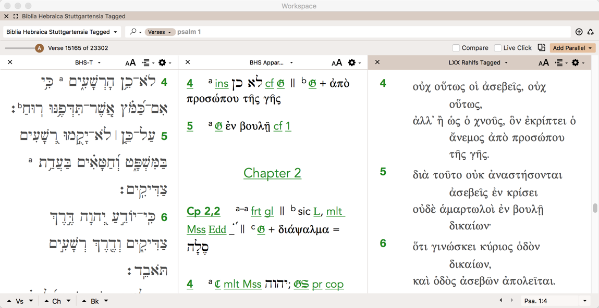Click the Verse 15165 of 23302 status text
The height and width of the screenshot is (308, 599).
(78, 48)
